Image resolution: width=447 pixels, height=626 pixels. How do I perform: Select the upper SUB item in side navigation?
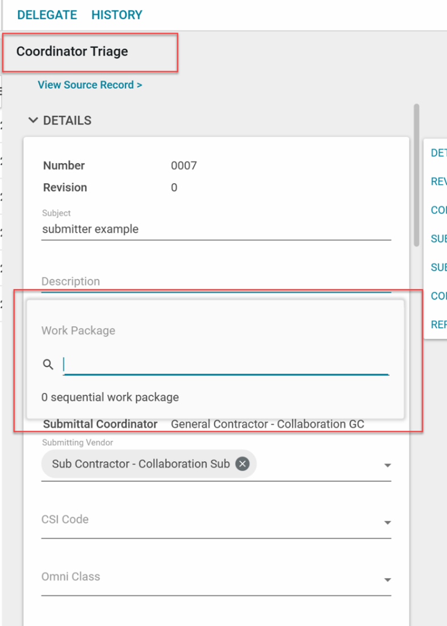[438, 239]
